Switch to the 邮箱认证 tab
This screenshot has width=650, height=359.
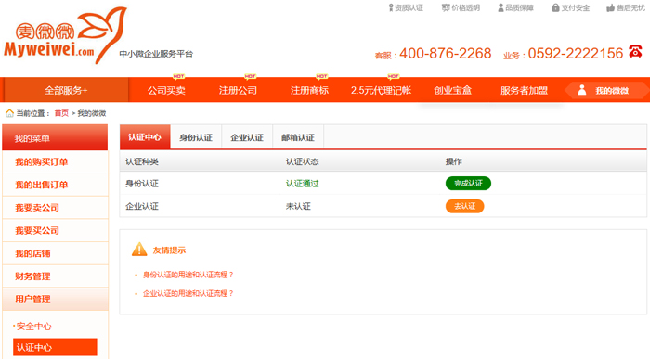[298, 137]
